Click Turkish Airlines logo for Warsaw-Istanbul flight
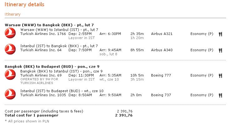This screenshot has height=124, width=228. point(10,33)
